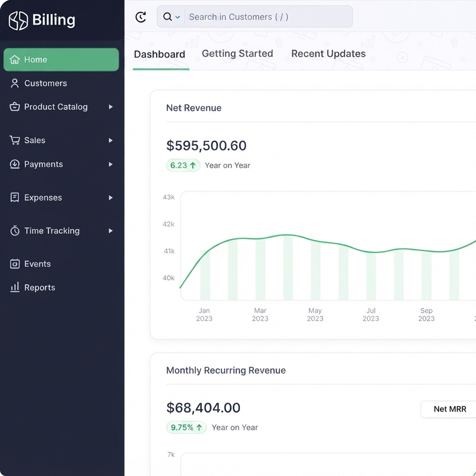
Task: Click the Events calendar icon
Action: (14, 263)
